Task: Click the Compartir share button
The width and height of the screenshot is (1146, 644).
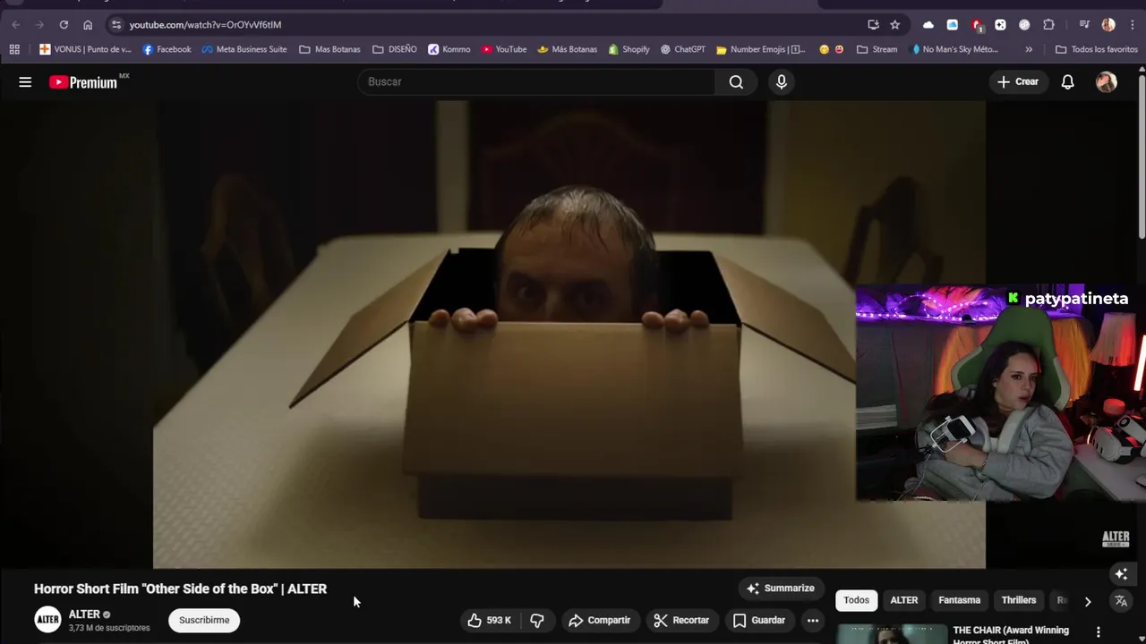Action: pyautogui.click(x=599, y=620)
